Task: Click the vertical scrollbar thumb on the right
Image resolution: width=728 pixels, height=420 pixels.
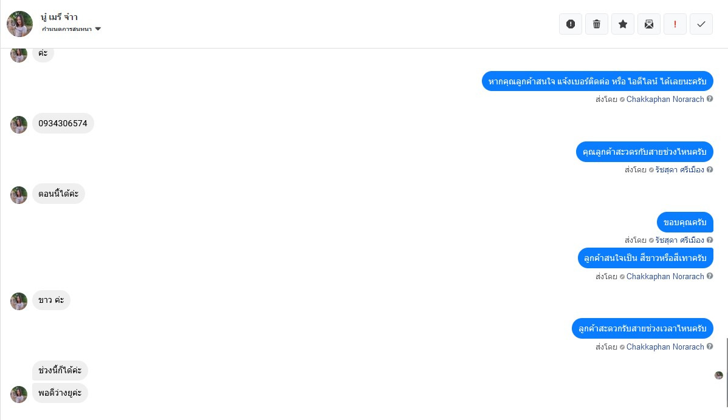Action: [727, 372]
